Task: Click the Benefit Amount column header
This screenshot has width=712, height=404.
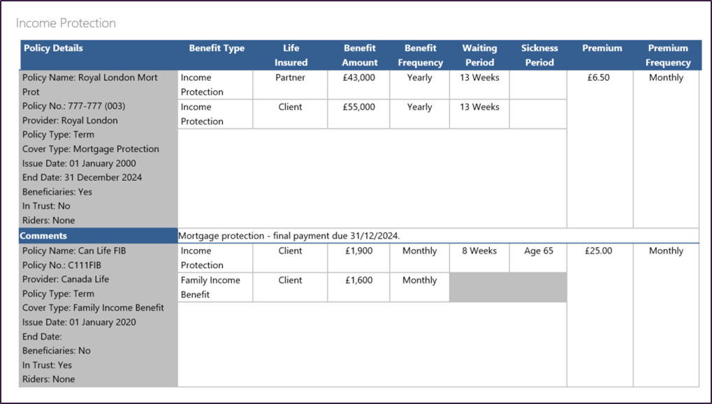Action: point(359,54)
